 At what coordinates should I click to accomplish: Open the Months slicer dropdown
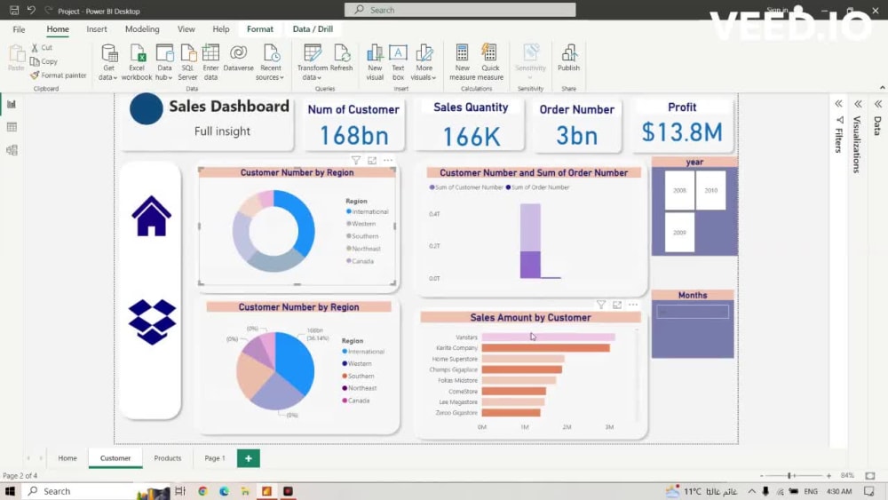click(693, 312)
